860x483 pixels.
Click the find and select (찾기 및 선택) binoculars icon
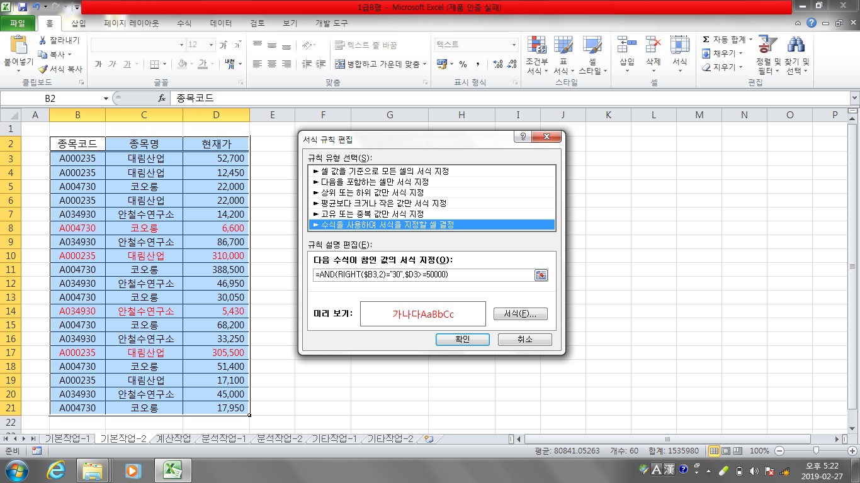pos(796,47)
